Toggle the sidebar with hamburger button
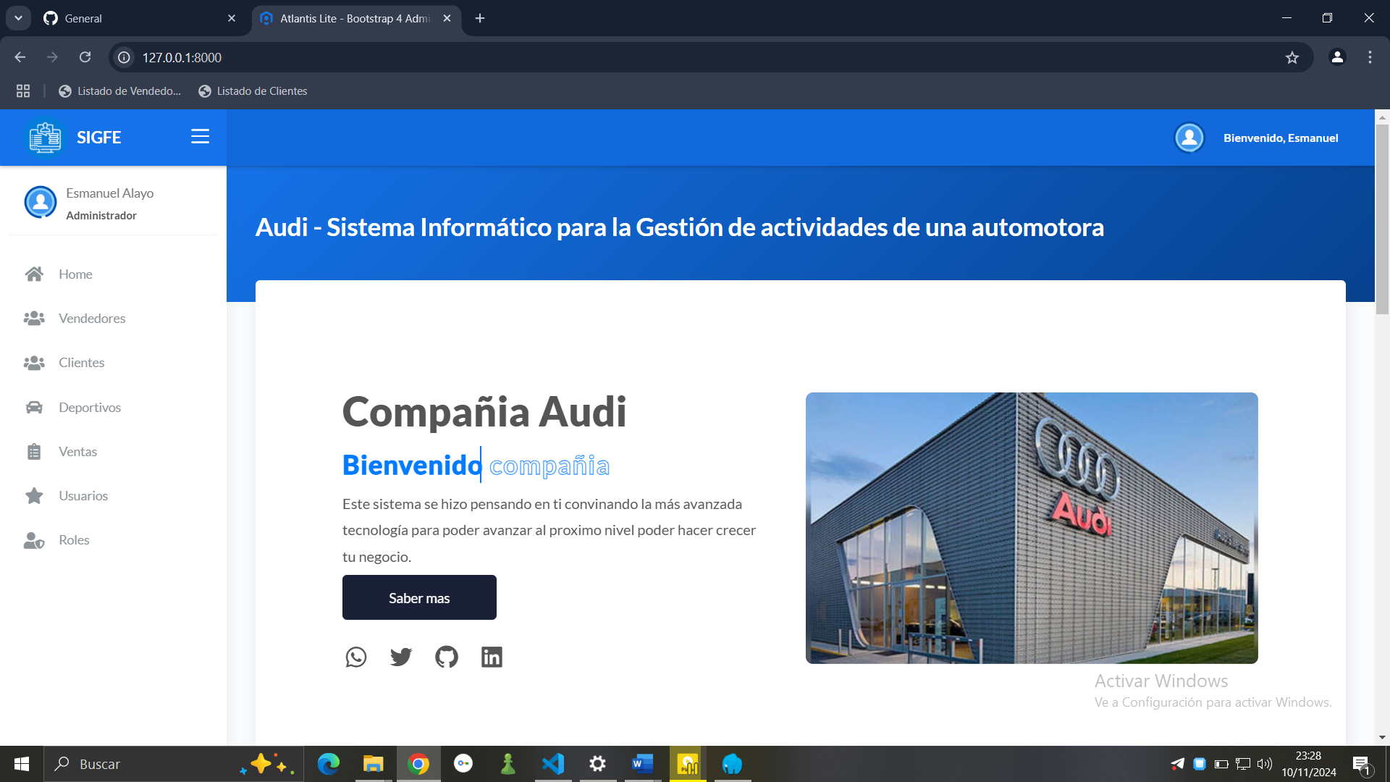This screenshot has height=782, width=1390. [x=200, y=136]
